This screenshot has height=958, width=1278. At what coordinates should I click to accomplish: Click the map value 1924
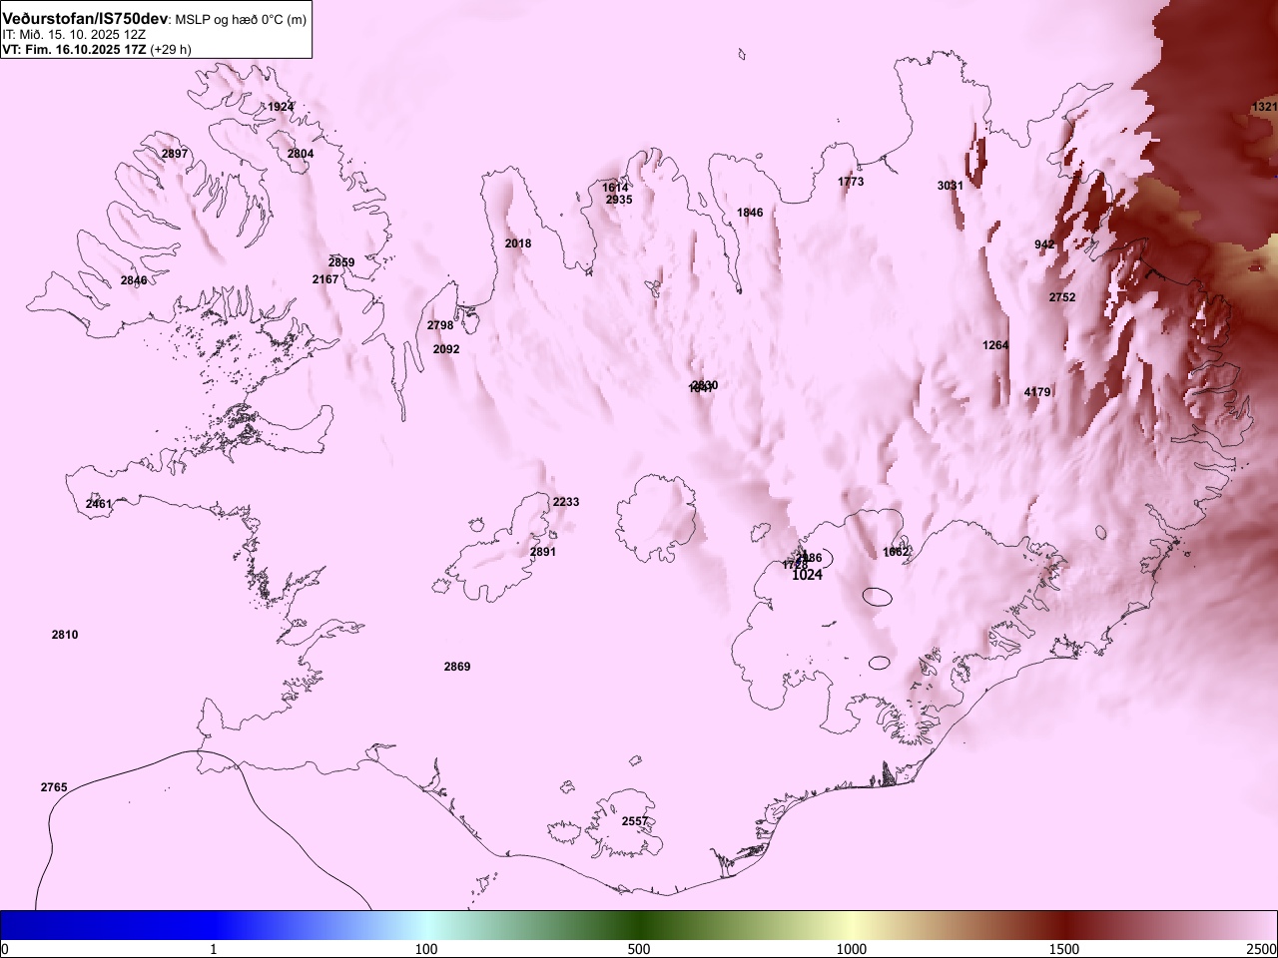pos(281,107)
